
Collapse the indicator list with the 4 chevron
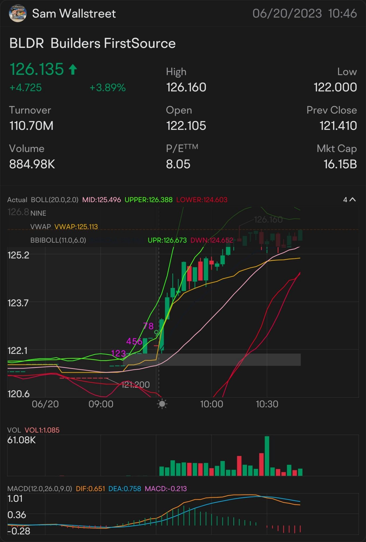tap(349, 200)
